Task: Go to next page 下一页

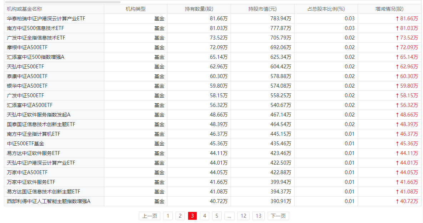Action: click(x=278, y=216)
